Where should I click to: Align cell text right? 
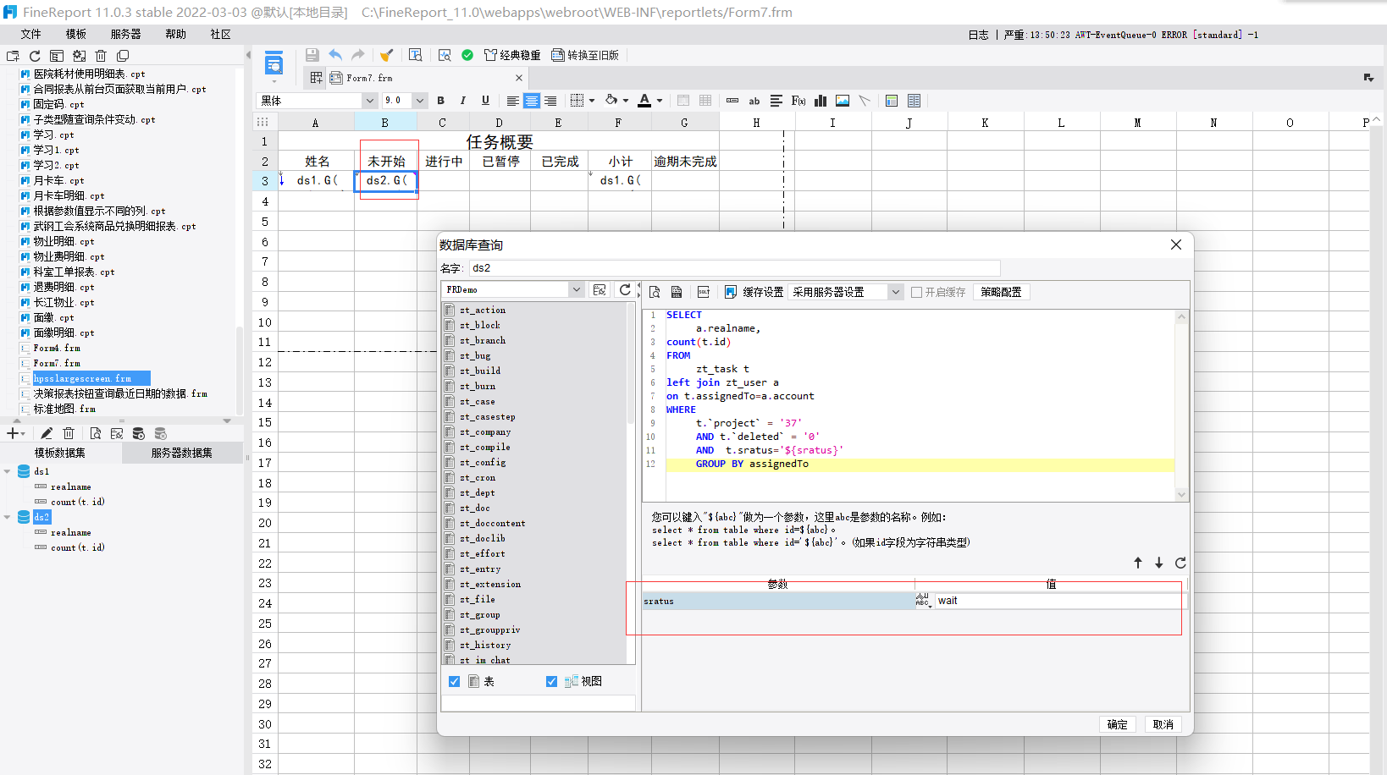click(x=550, y=101)
